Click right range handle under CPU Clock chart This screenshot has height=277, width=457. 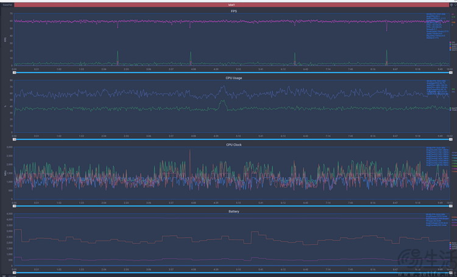[x=450, y=206]
